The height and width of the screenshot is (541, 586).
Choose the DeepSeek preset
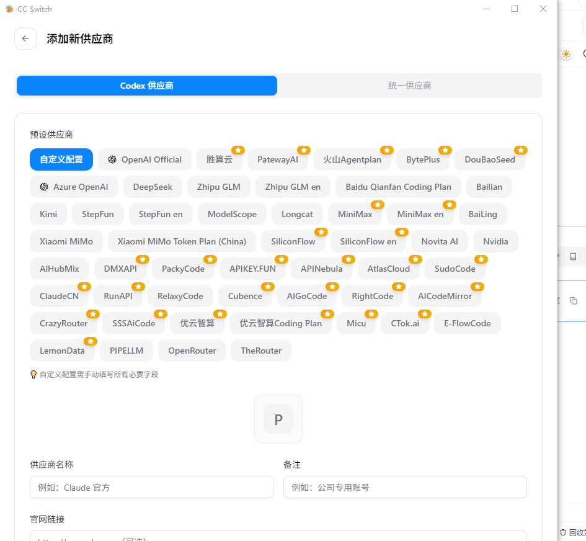coord(153,187)
